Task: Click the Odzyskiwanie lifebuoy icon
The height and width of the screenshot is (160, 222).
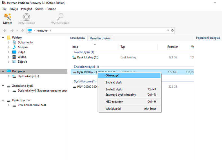Action: 26,17
